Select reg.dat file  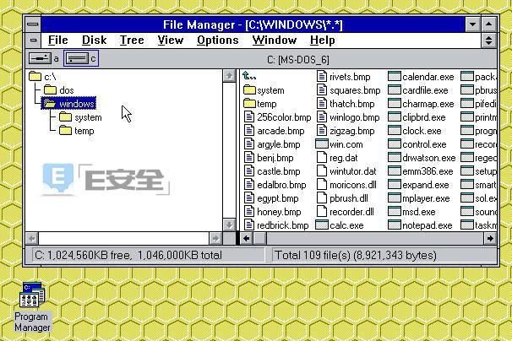(x=337, y=158)
